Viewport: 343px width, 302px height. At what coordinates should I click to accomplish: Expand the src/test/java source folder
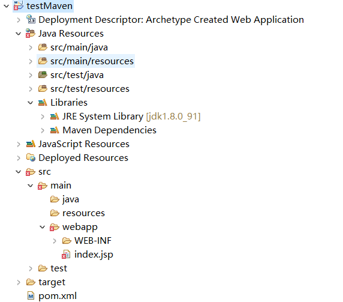(31, 75)
